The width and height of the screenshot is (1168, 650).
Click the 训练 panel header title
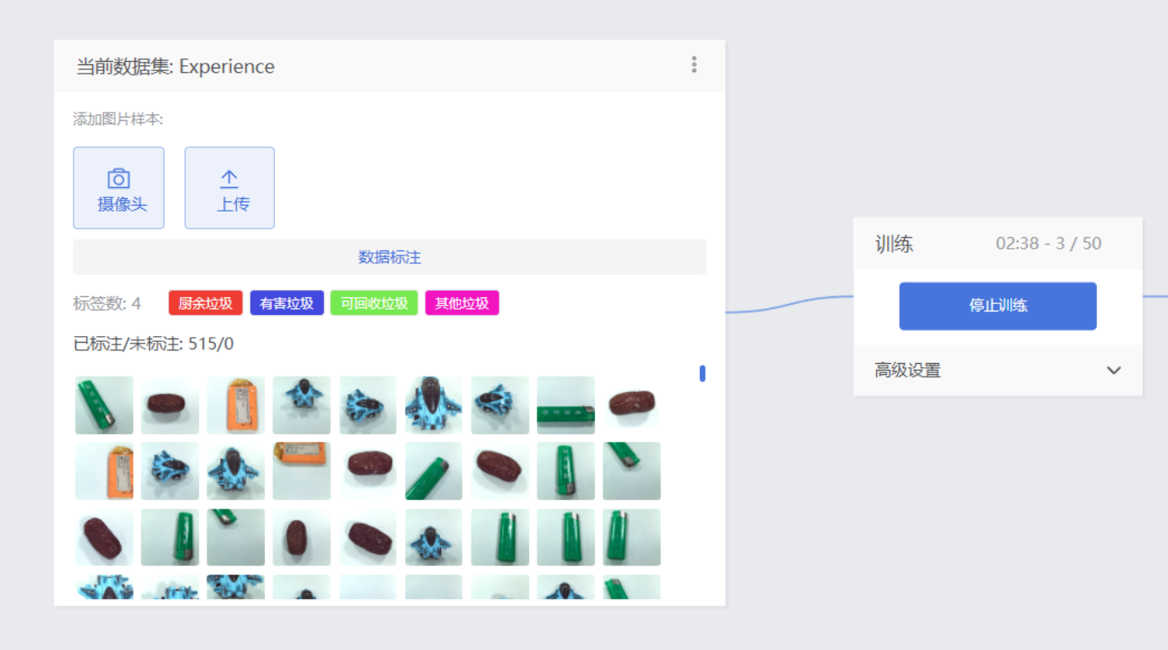pos(894,245)
